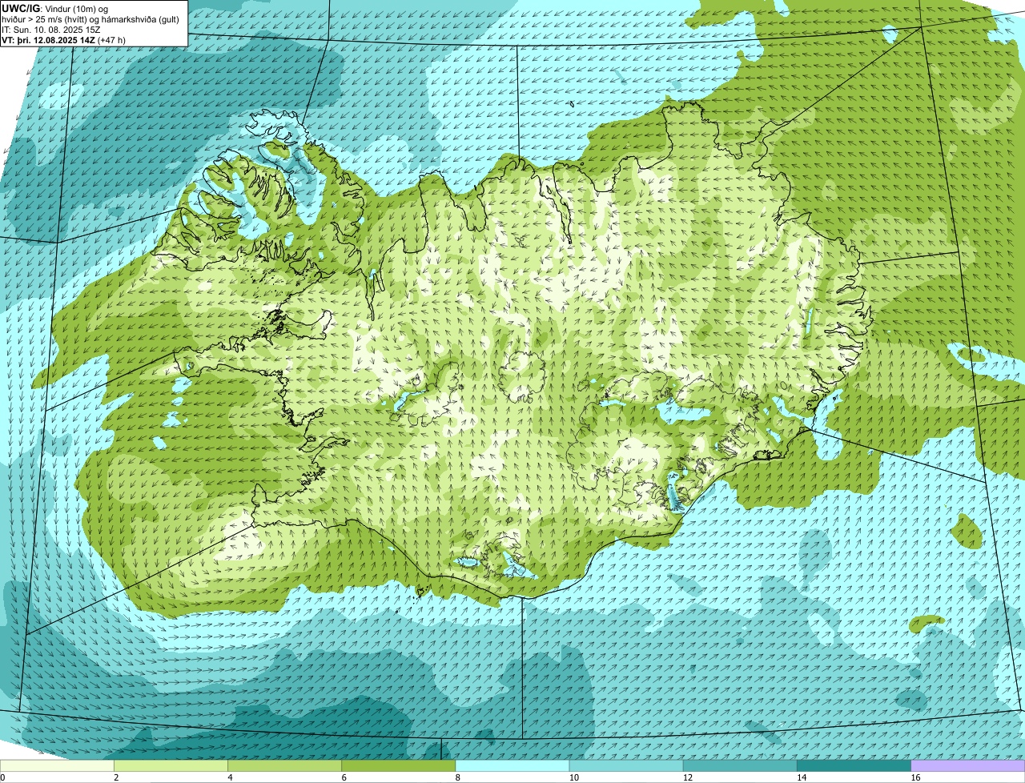Viewport: 1025px width, 783px height.
Task: Click the legend scale label "8"
Action: point(458,777)
